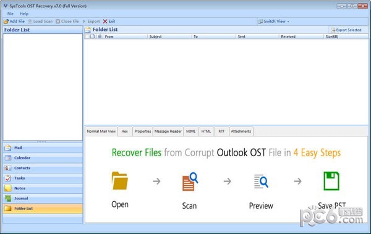Viewport: 371px width, 234px height.
Task: Switch to the Hex tab
Action: [125, 132]
